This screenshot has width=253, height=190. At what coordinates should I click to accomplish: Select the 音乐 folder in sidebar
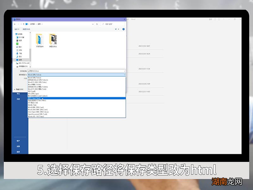click(20, 56)
